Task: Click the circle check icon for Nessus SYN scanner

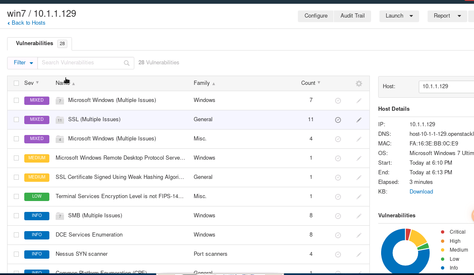Action: [338, 255]
